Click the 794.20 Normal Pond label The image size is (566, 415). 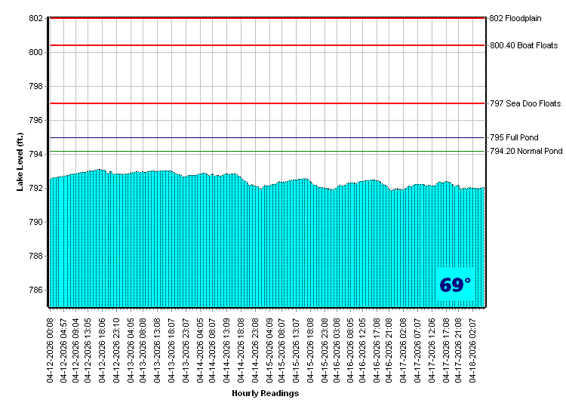click(x=526, y=152)
